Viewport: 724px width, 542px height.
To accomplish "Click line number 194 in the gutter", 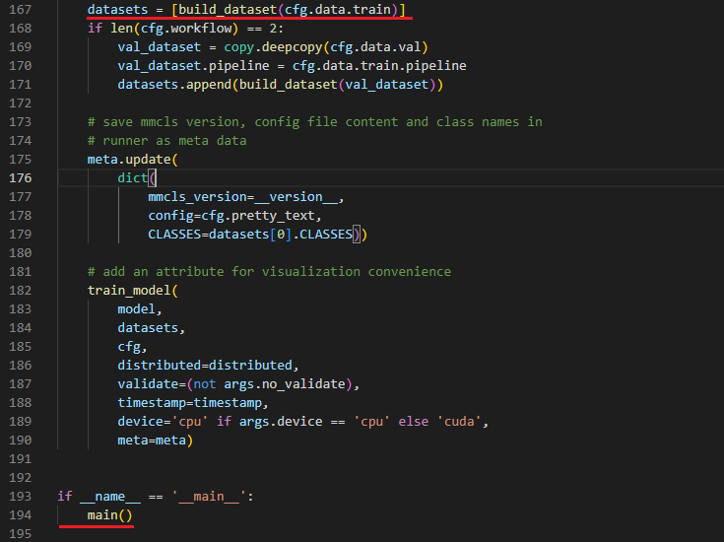I will tap(21, 514).
